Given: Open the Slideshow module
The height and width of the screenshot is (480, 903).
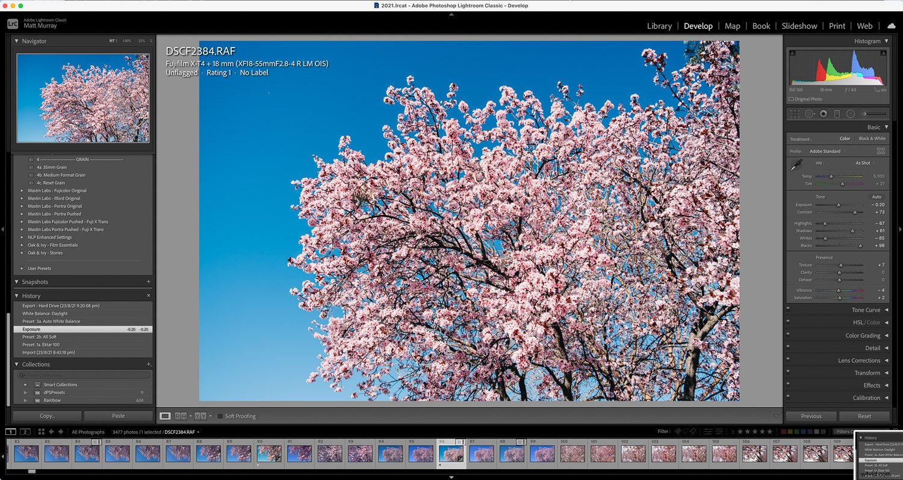Looking at the screenshot, I should pyautogui.click(x=799, y=26).
